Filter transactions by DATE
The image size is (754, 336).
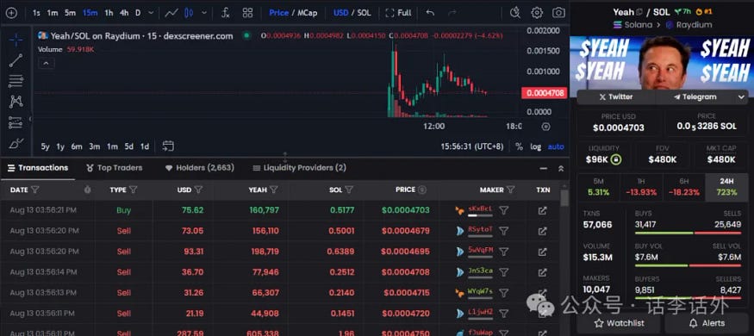pyautogui.click(x=34, y=190)
